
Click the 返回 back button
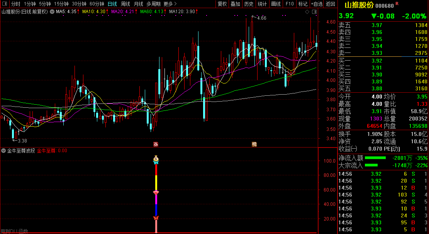331,4
